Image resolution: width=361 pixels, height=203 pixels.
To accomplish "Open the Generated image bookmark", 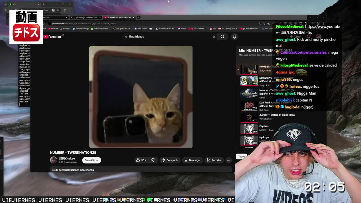I will pyautogui.click(x=80, y=28).
